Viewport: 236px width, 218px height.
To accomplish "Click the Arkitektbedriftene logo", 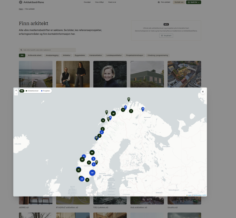I will (x=31, y=2).
